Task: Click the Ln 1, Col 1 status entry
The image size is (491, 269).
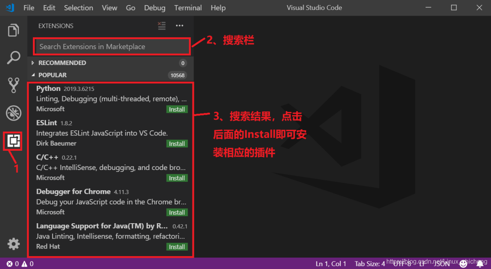Action: tap(331, 264)
